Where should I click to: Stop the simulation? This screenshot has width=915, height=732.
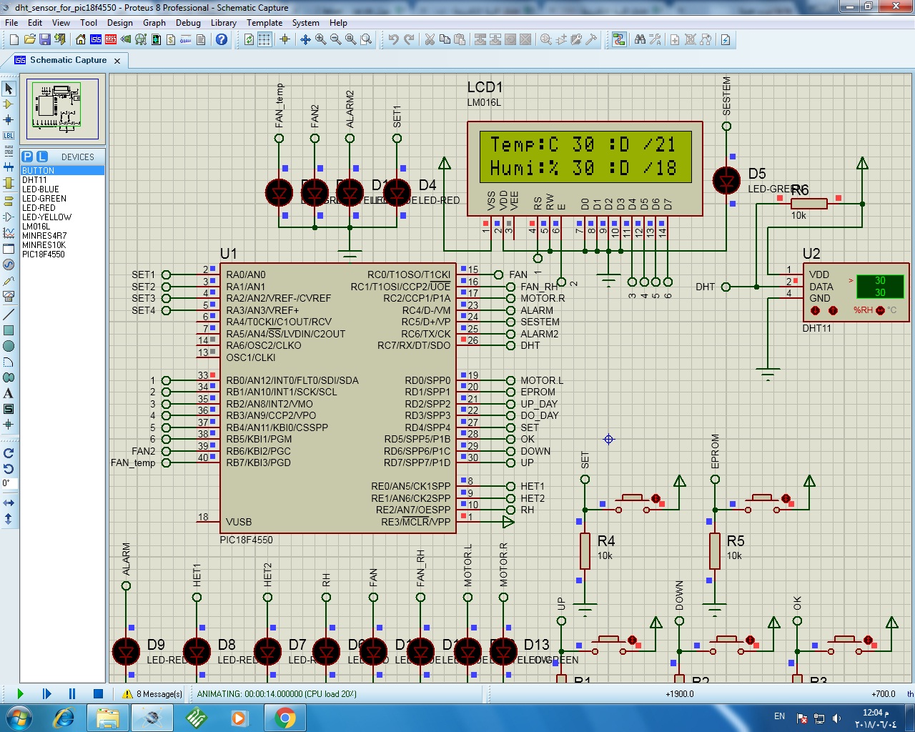pyautogui.click(x=98, y=693)
